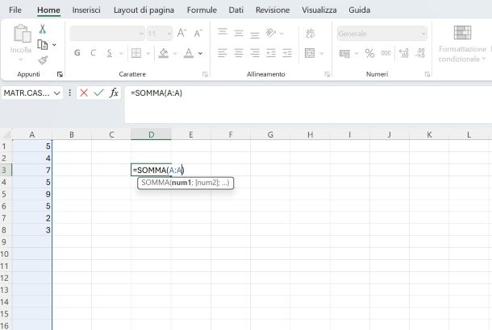492x330 pixels.
Task: Expand the Name Box dropdown
Action: (x=56, y=93)
